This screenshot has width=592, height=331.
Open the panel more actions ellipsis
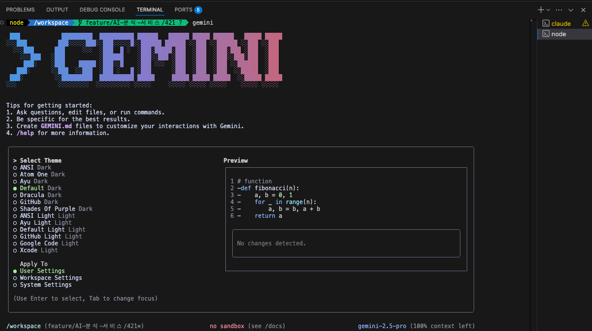click(x=559, y=10)
